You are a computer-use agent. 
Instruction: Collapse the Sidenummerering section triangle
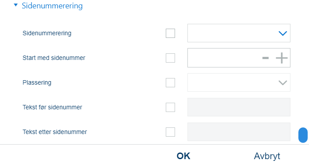click(16, 5)
